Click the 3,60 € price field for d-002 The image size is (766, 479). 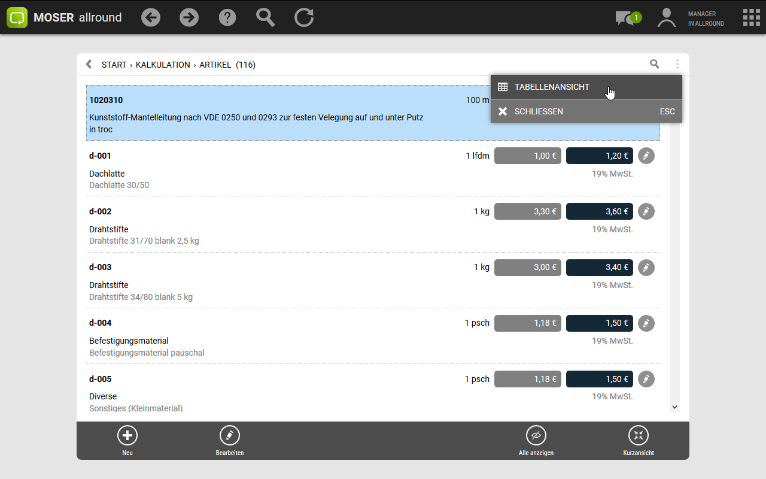click(599, 211)
